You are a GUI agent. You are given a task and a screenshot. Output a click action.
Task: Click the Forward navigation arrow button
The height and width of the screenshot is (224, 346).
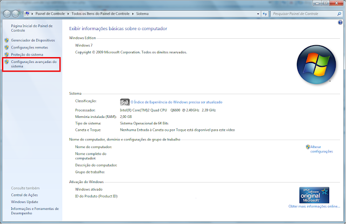click(15, 13)
